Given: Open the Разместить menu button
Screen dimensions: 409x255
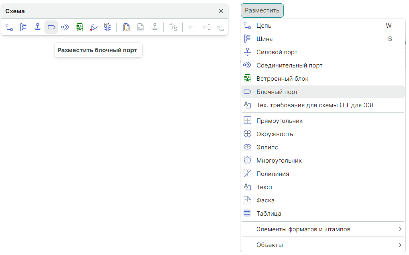Looking at the screenshot, I should point(262,10).
